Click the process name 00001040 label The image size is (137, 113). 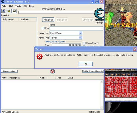[x=53, y=9]
